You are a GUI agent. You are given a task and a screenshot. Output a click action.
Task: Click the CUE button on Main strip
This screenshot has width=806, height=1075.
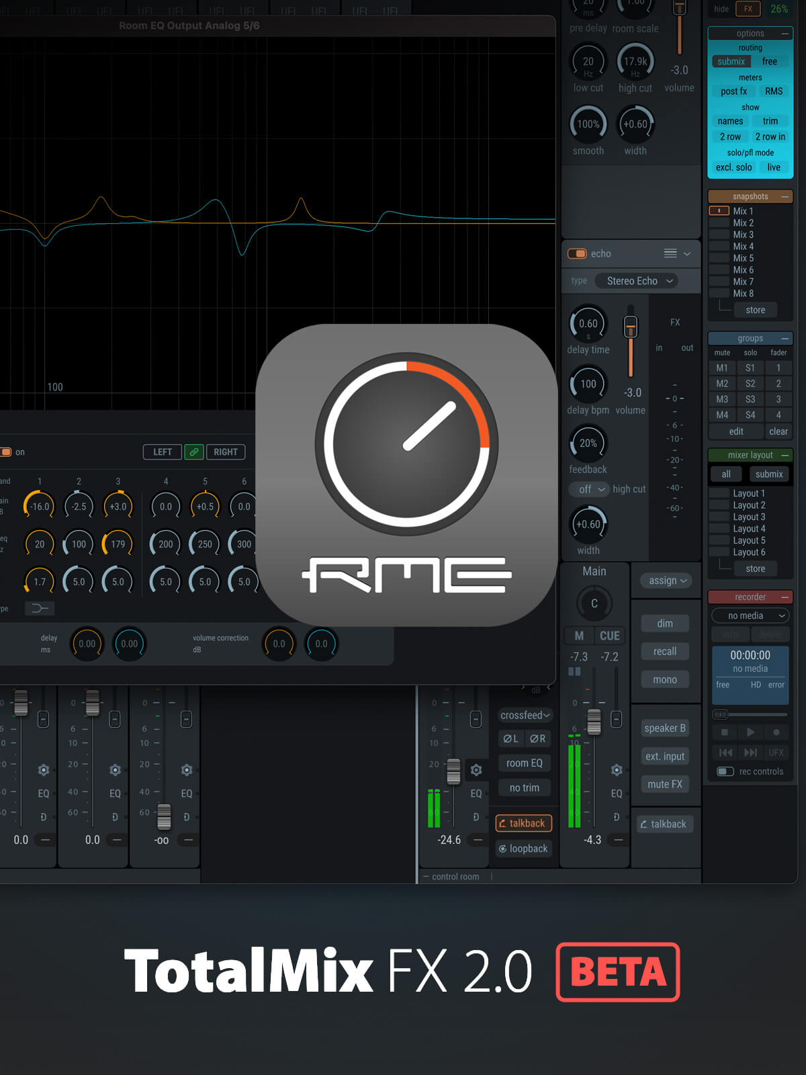(610, 636)
